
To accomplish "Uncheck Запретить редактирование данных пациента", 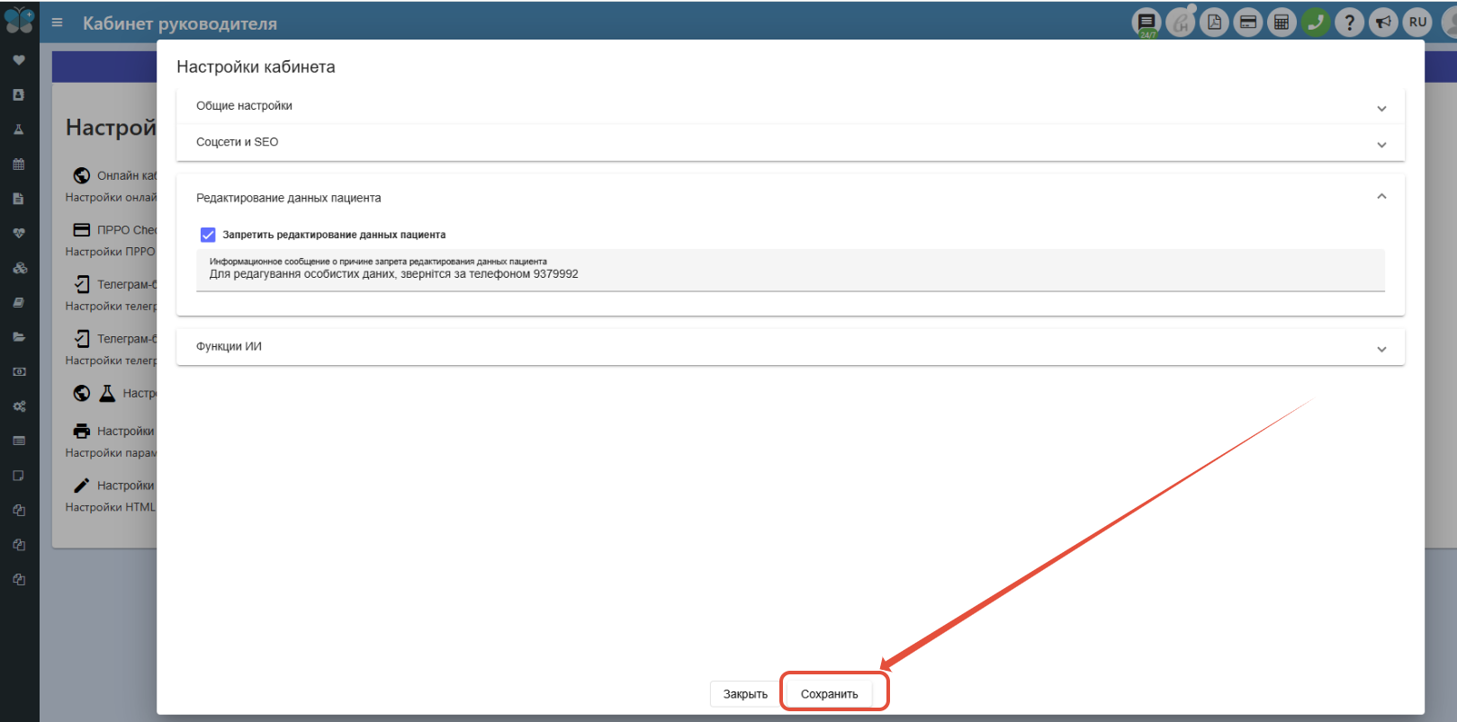I will click(x=208, y=235).
